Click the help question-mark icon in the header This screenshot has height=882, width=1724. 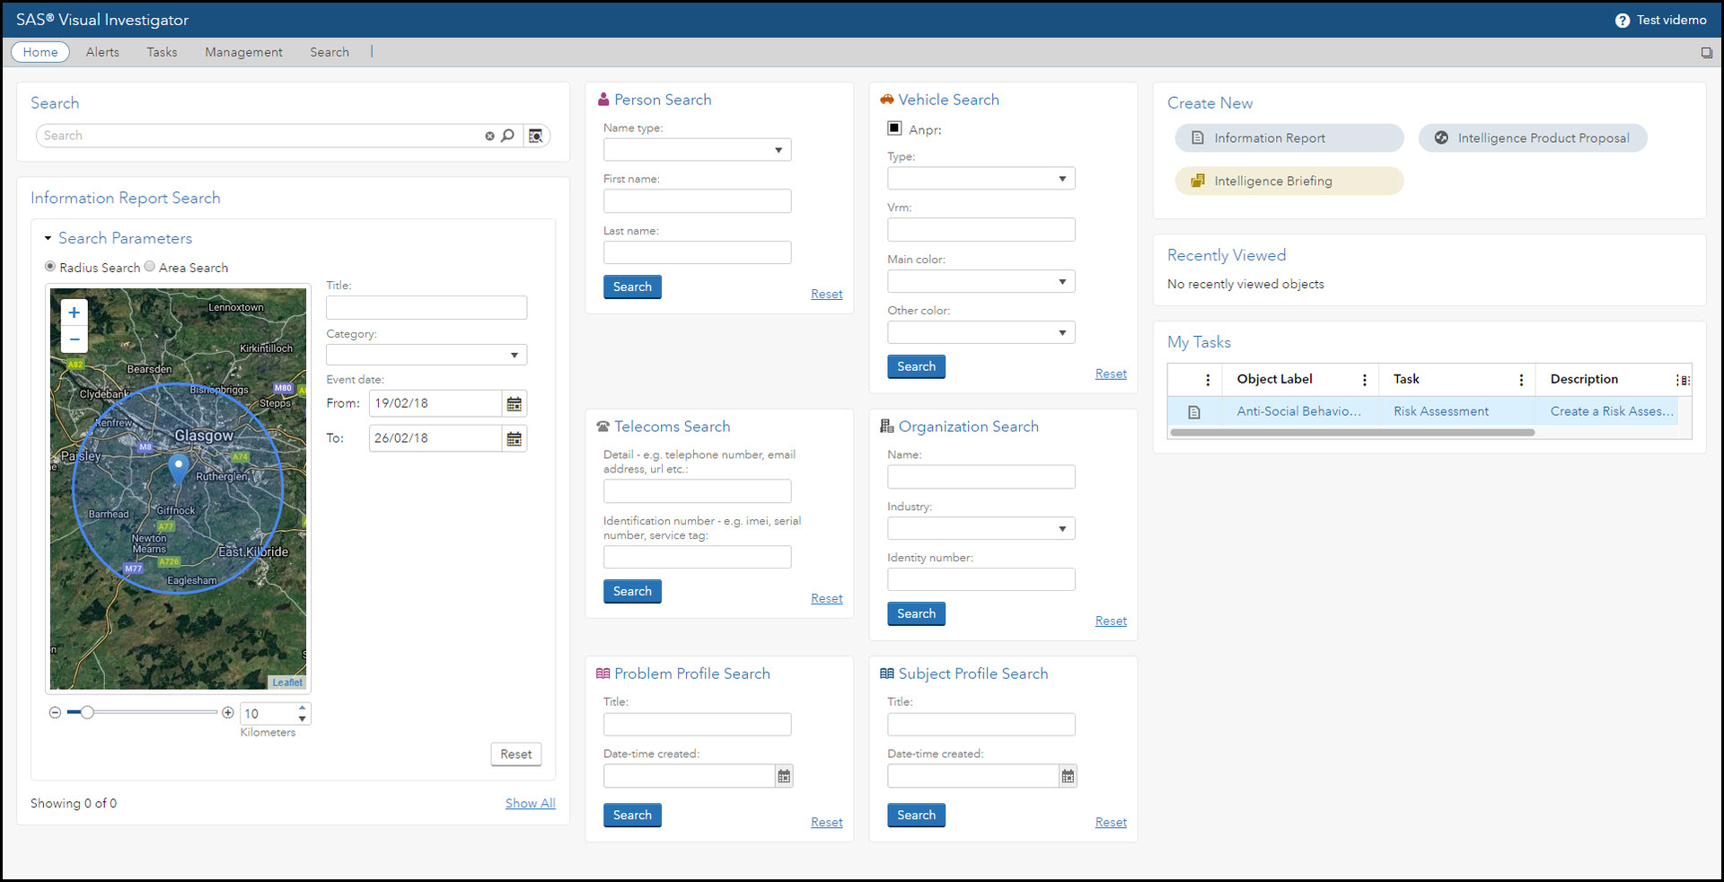click(x=1622, y=19)
